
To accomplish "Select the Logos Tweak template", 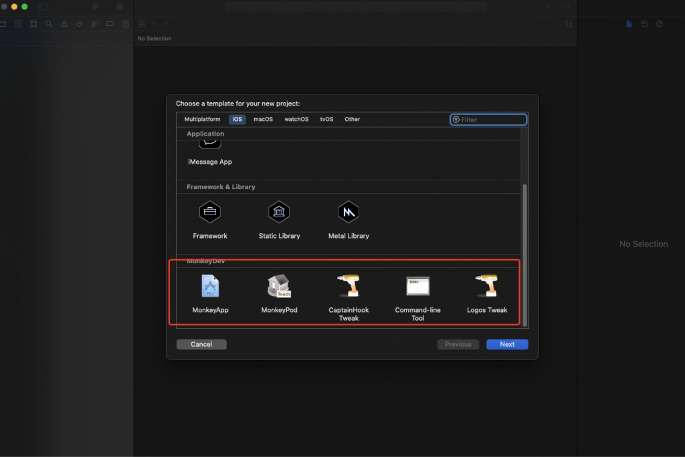I will [487, 287].
